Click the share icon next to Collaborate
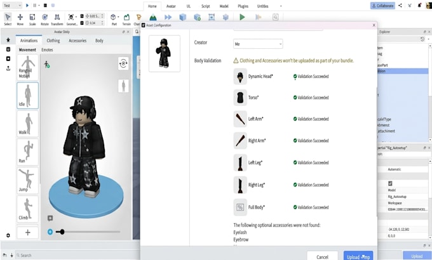 pos(400,6)
